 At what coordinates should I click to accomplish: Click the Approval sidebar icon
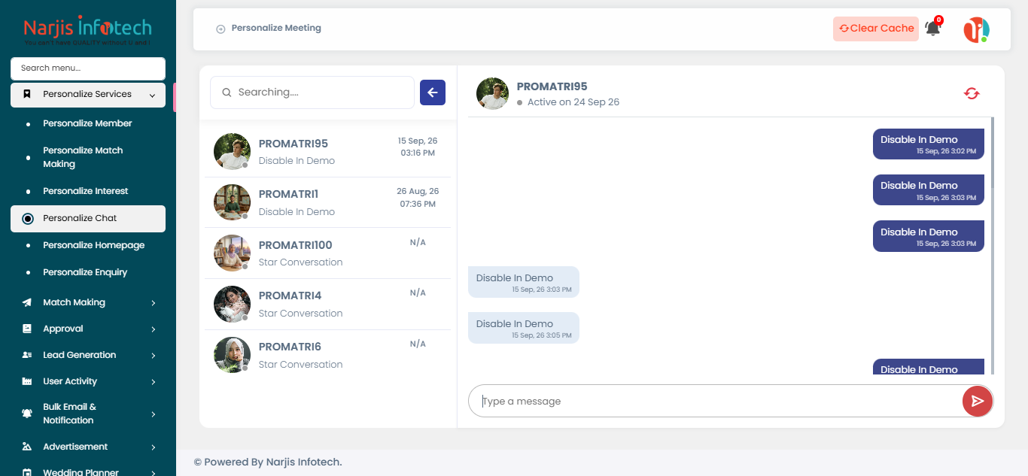point(27,329)
